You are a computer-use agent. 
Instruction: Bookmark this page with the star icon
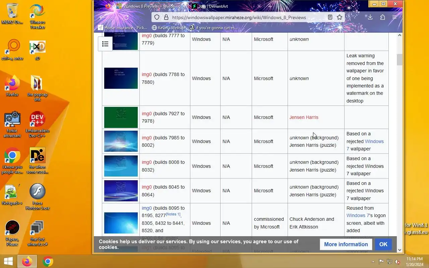(340, 17)
